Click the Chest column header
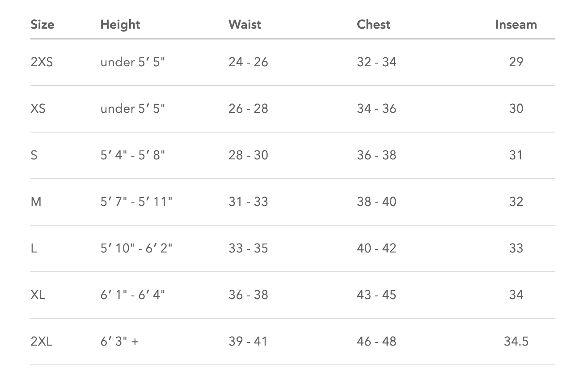Image resolution: width=575 pixels, height=368 pixels. tap(373, 24)
